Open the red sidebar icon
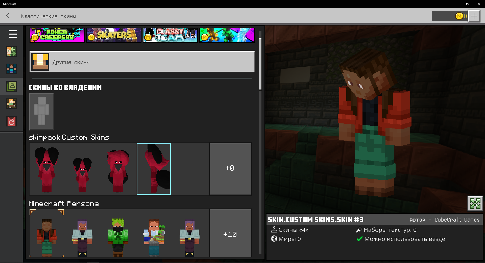485x263 pixels. click(x=11, y=121)
